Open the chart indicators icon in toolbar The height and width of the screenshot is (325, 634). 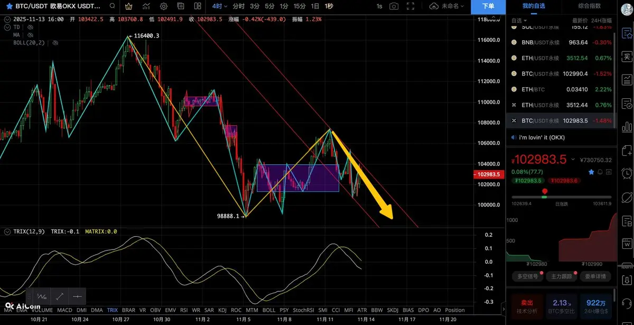(x=147, y=6)
